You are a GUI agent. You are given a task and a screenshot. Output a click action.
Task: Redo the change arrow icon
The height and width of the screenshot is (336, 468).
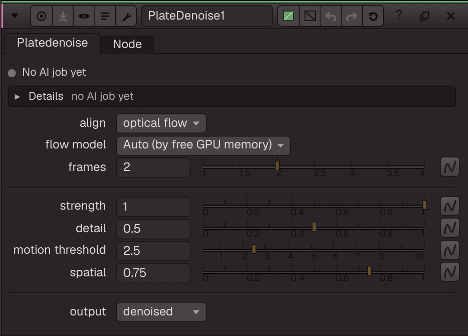(x=352, y=16)
